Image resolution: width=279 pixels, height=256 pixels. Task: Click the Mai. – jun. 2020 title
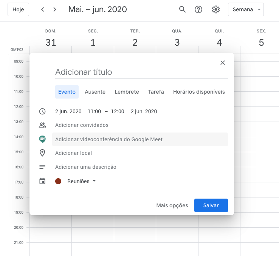[98, 9]
